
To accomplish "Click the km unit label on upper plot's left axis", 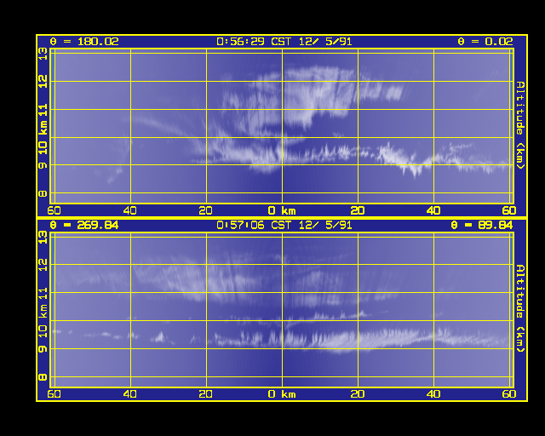I will point(43,129).
